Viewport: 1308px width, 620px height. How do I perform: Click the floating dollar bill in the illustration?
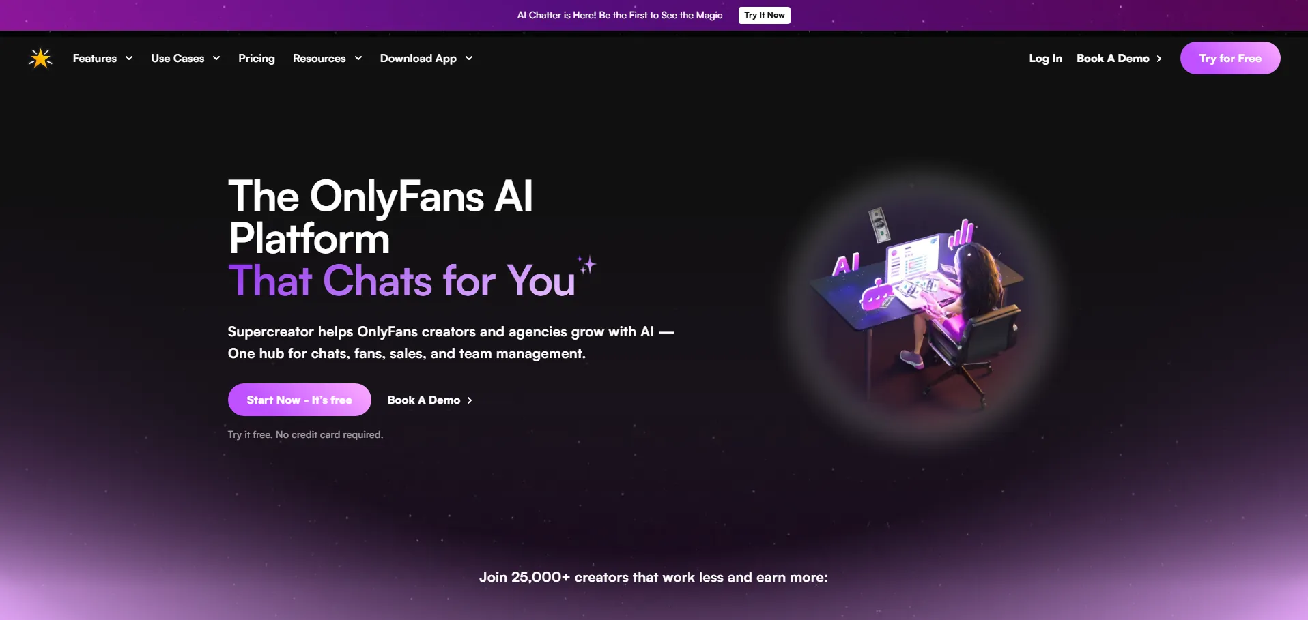879,224
